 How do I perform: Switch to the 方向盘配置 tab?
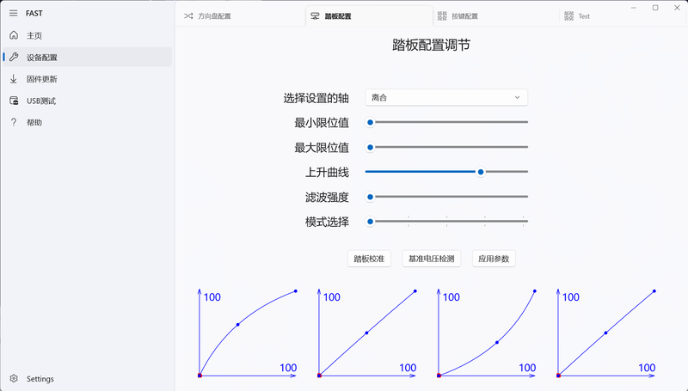click(242, 15)
